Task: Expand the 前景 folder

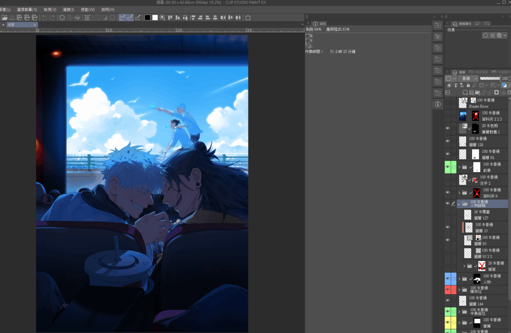Action: [460, 167]
